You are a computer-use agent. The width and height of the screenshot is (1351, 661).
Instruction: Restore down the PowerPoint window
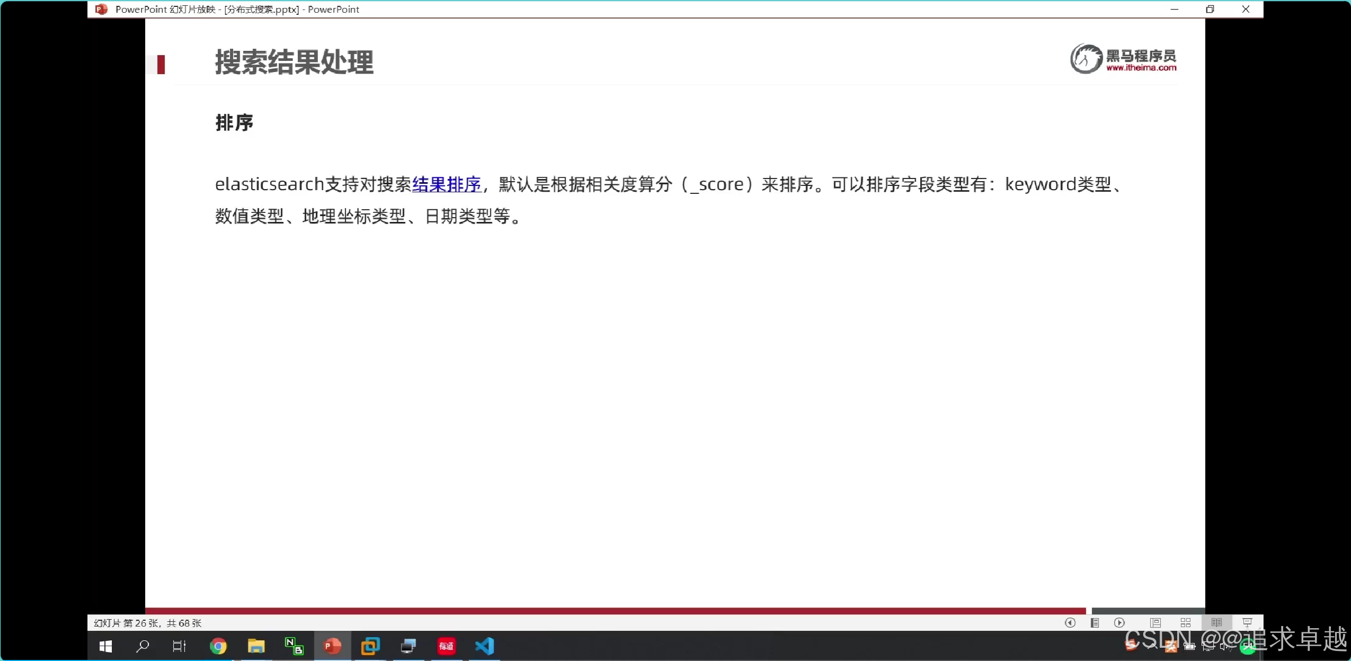click(x=1210, y=9)
